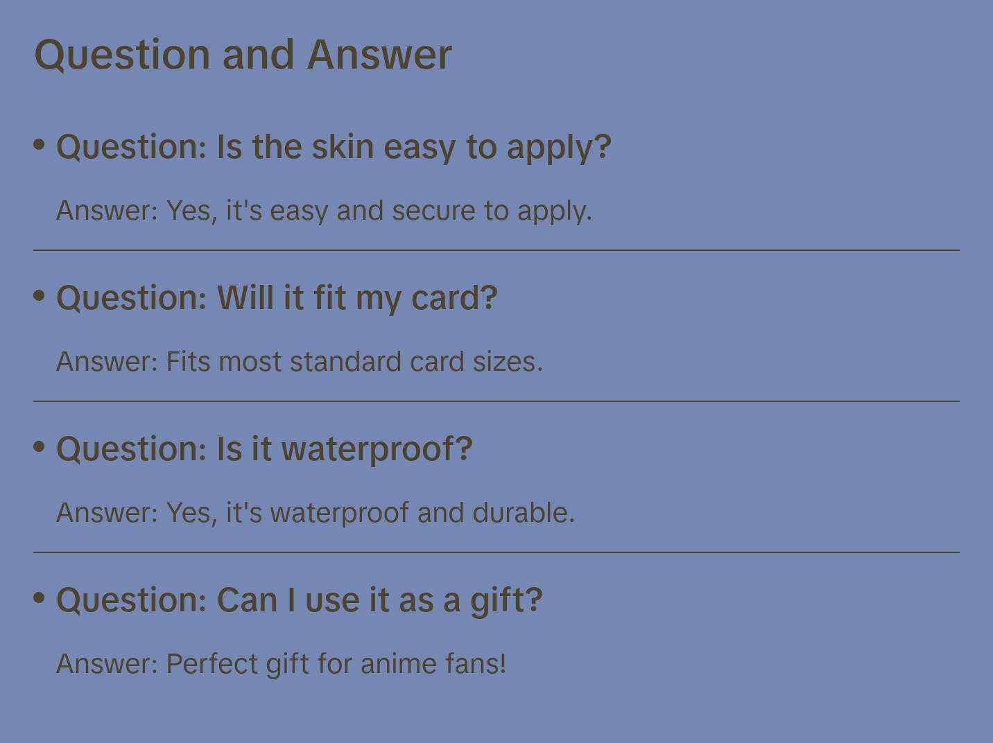Click the bullet beside the skin application question
993x743 pixels.
click(40, 145)
